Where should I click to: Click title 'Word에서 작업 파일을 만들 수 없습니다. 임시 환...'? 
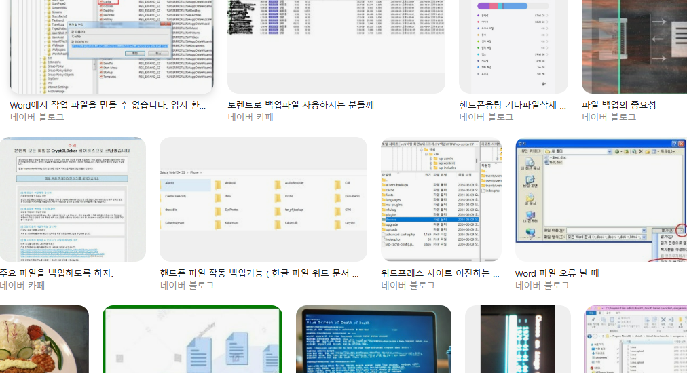coord(108,106)
